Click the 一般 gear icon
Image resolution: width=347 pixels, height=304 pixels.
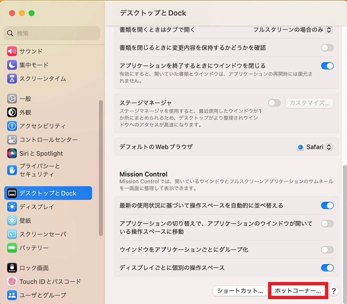(x=12, y=99)
